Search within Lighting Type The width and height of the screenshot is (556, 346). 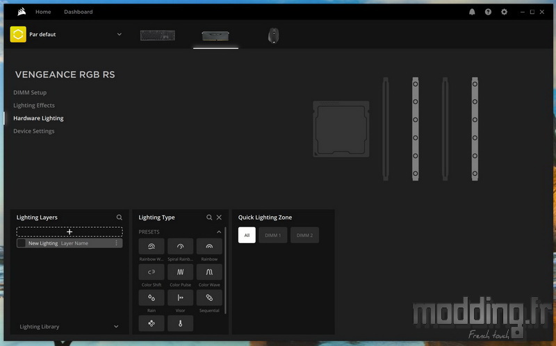click(209, 217)
